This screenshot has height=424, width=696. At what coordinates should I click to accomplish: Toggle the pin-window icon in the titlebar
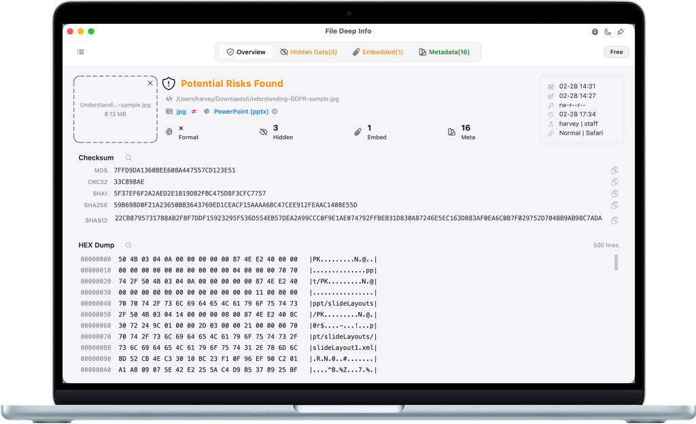621,31
